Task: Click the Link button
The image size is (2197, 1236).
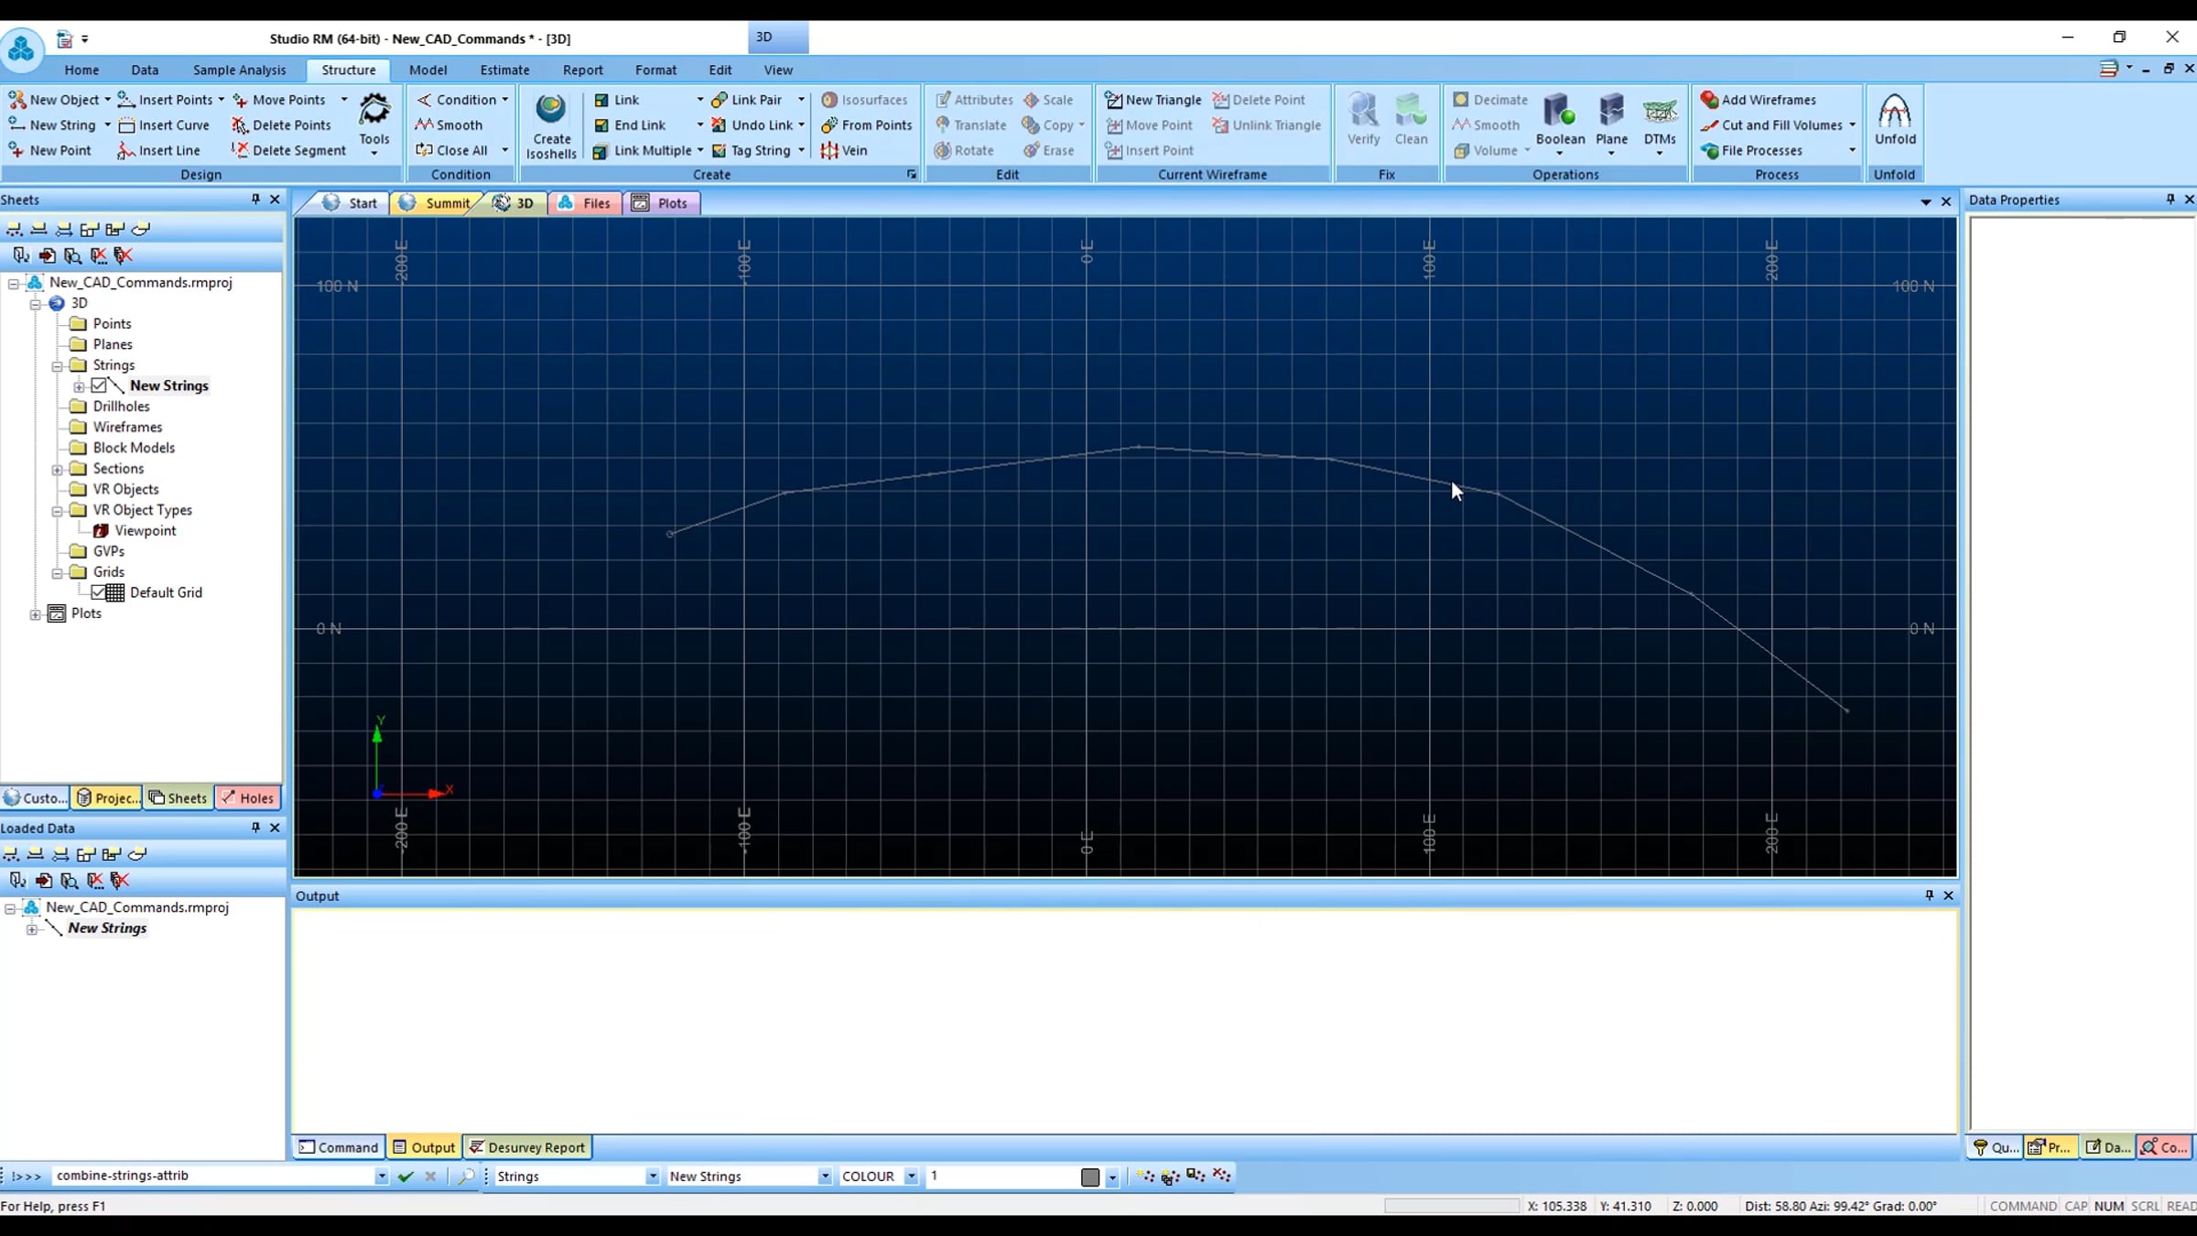Action: 617,100
